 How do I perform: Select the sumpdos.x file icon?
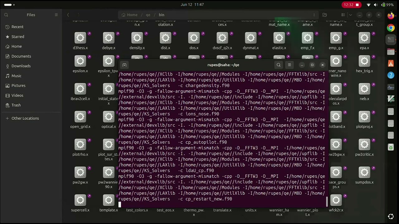pyautogui.click(x=364, y=172)
